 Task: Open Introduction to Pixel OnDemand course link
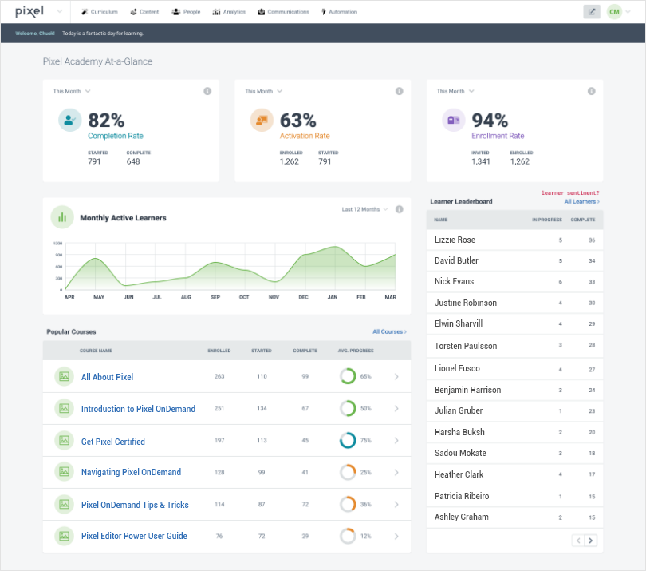138,409
